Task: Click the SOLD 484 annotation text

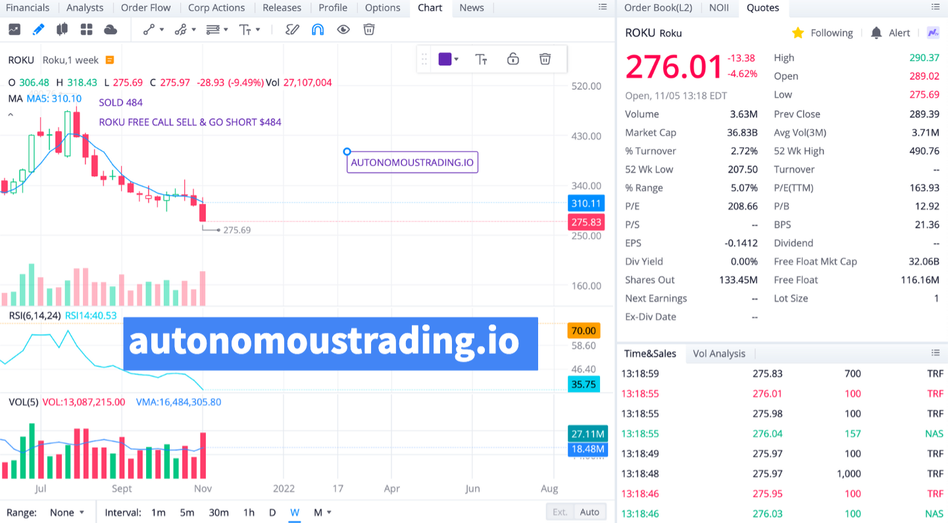Action: point(120,103)
